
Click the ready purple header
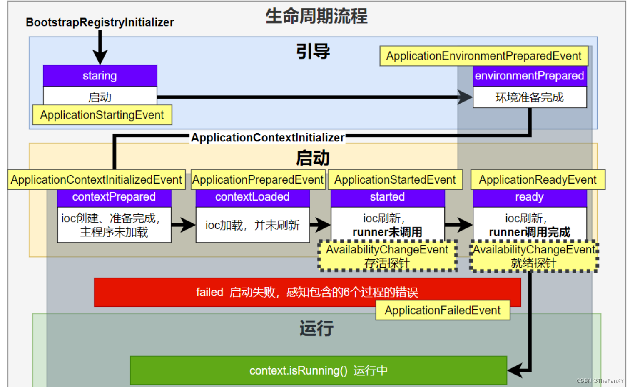point(530,197)
